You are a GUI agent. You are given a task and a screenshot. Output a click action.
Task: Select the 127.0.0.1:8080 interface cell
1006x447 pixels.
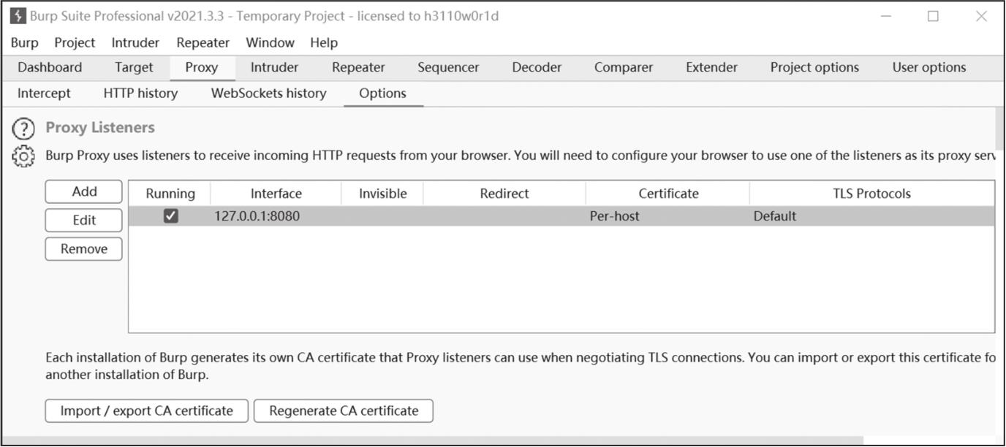click(x=276, y=216)
